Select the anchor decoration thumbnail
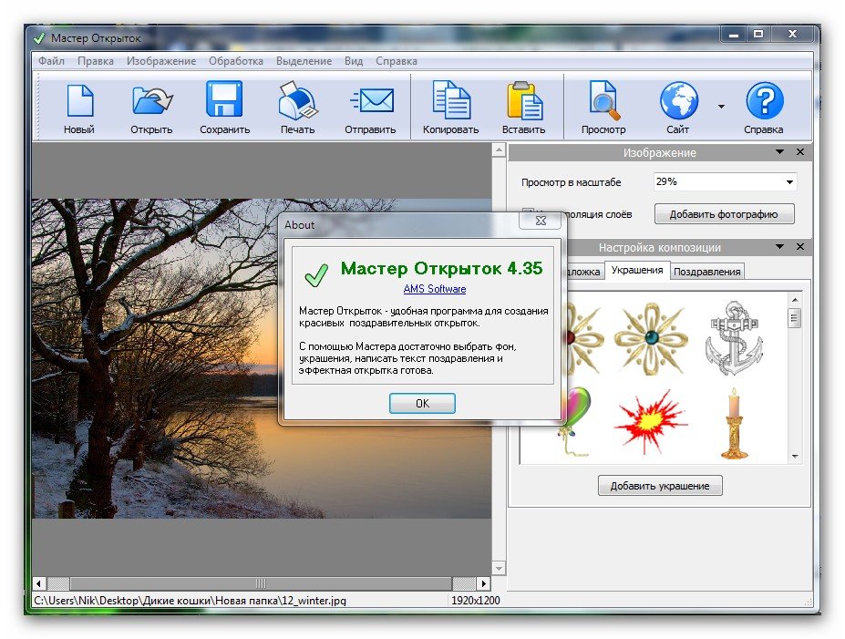 [x=733, y=337]
